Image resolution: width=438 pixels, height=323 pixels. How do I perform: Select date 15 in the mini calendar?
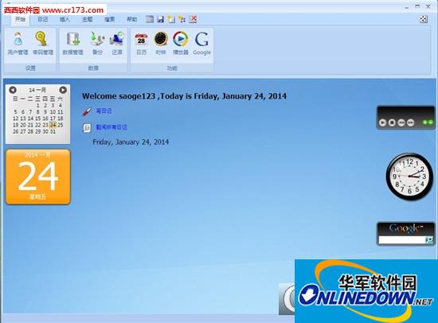point(38,119)
